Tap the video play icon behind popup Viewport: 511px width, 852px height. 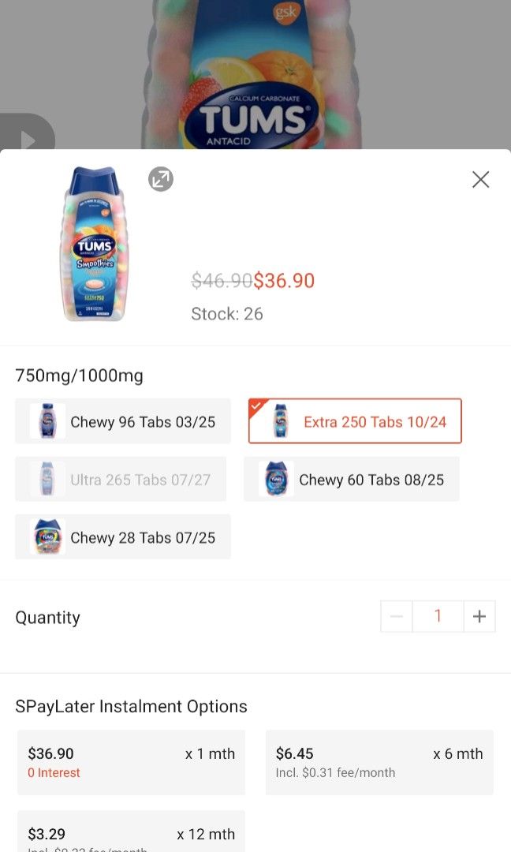(x=28, y=136)
